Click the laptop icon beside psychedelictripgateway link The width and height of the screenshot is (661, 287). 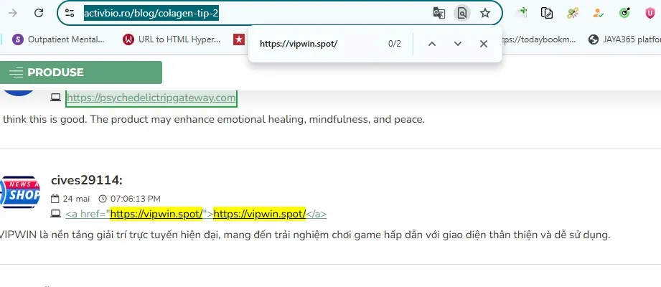tap(56, 98)
